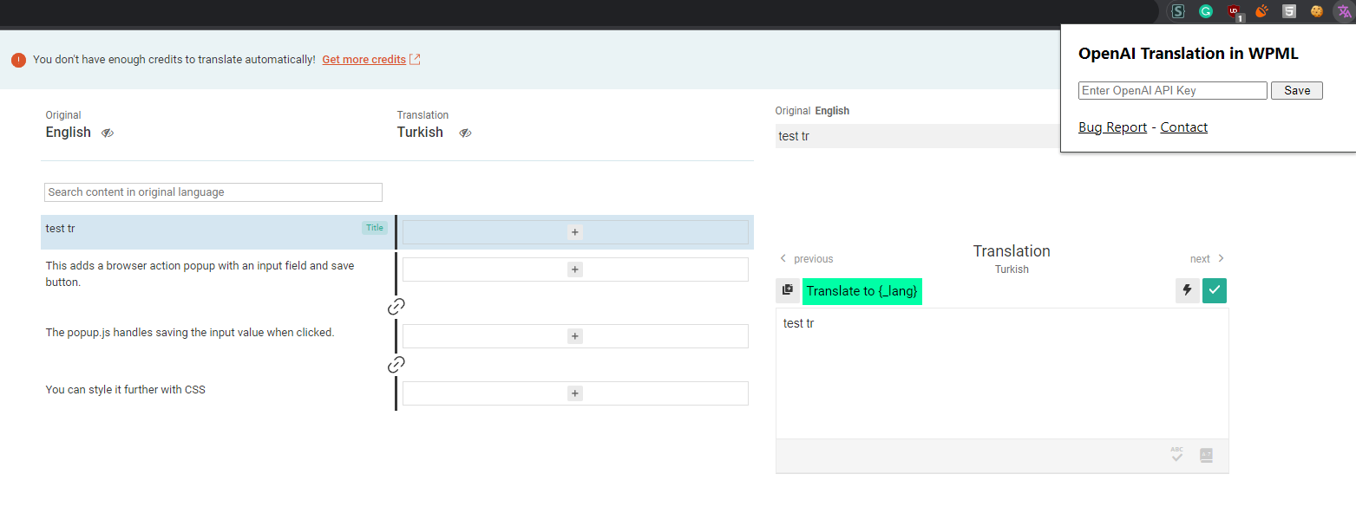Viewport: 1356px width, 513px height.
Task: Run spell check using the ABC icon
Action: [1176, 455]
